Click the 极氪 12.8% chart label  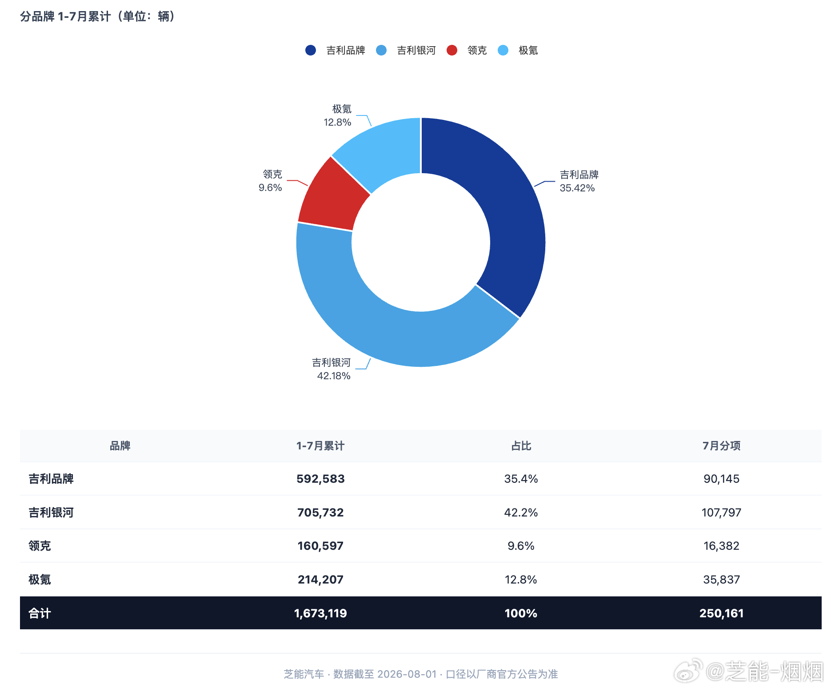[338, 115]
